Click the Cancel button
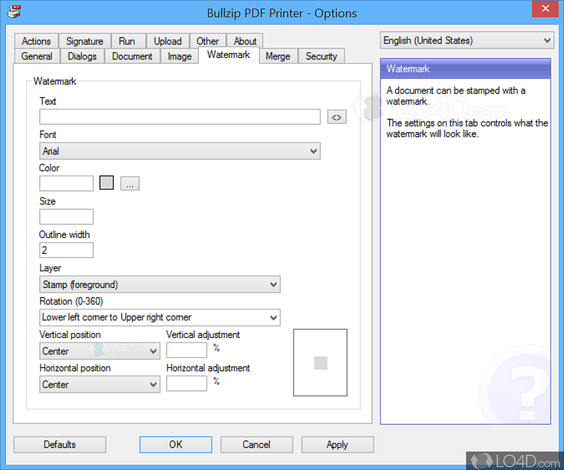Screen dimensions: 564x470 click(x=256, y=445)
